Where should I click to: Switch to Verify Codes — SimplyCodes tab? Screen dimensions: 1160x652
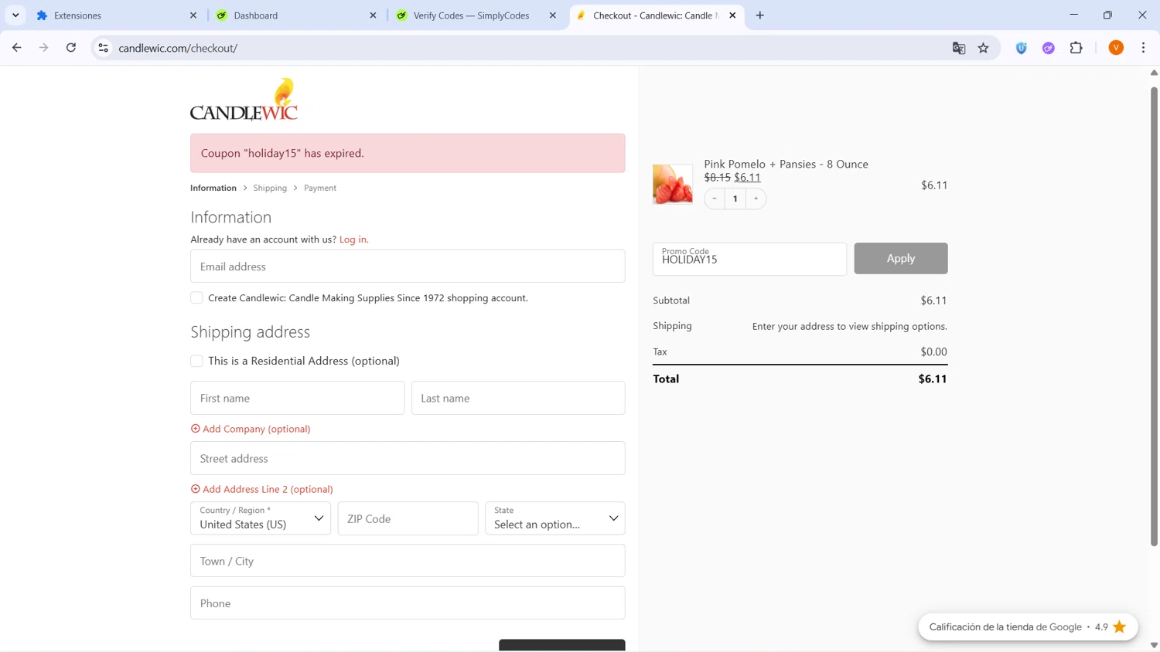click(476, 15)
